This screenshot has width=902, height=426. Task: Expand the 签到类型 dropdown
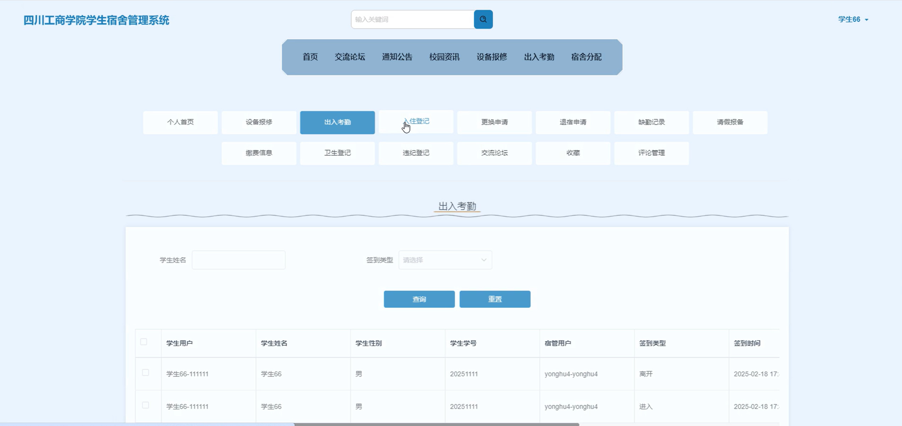445,260
